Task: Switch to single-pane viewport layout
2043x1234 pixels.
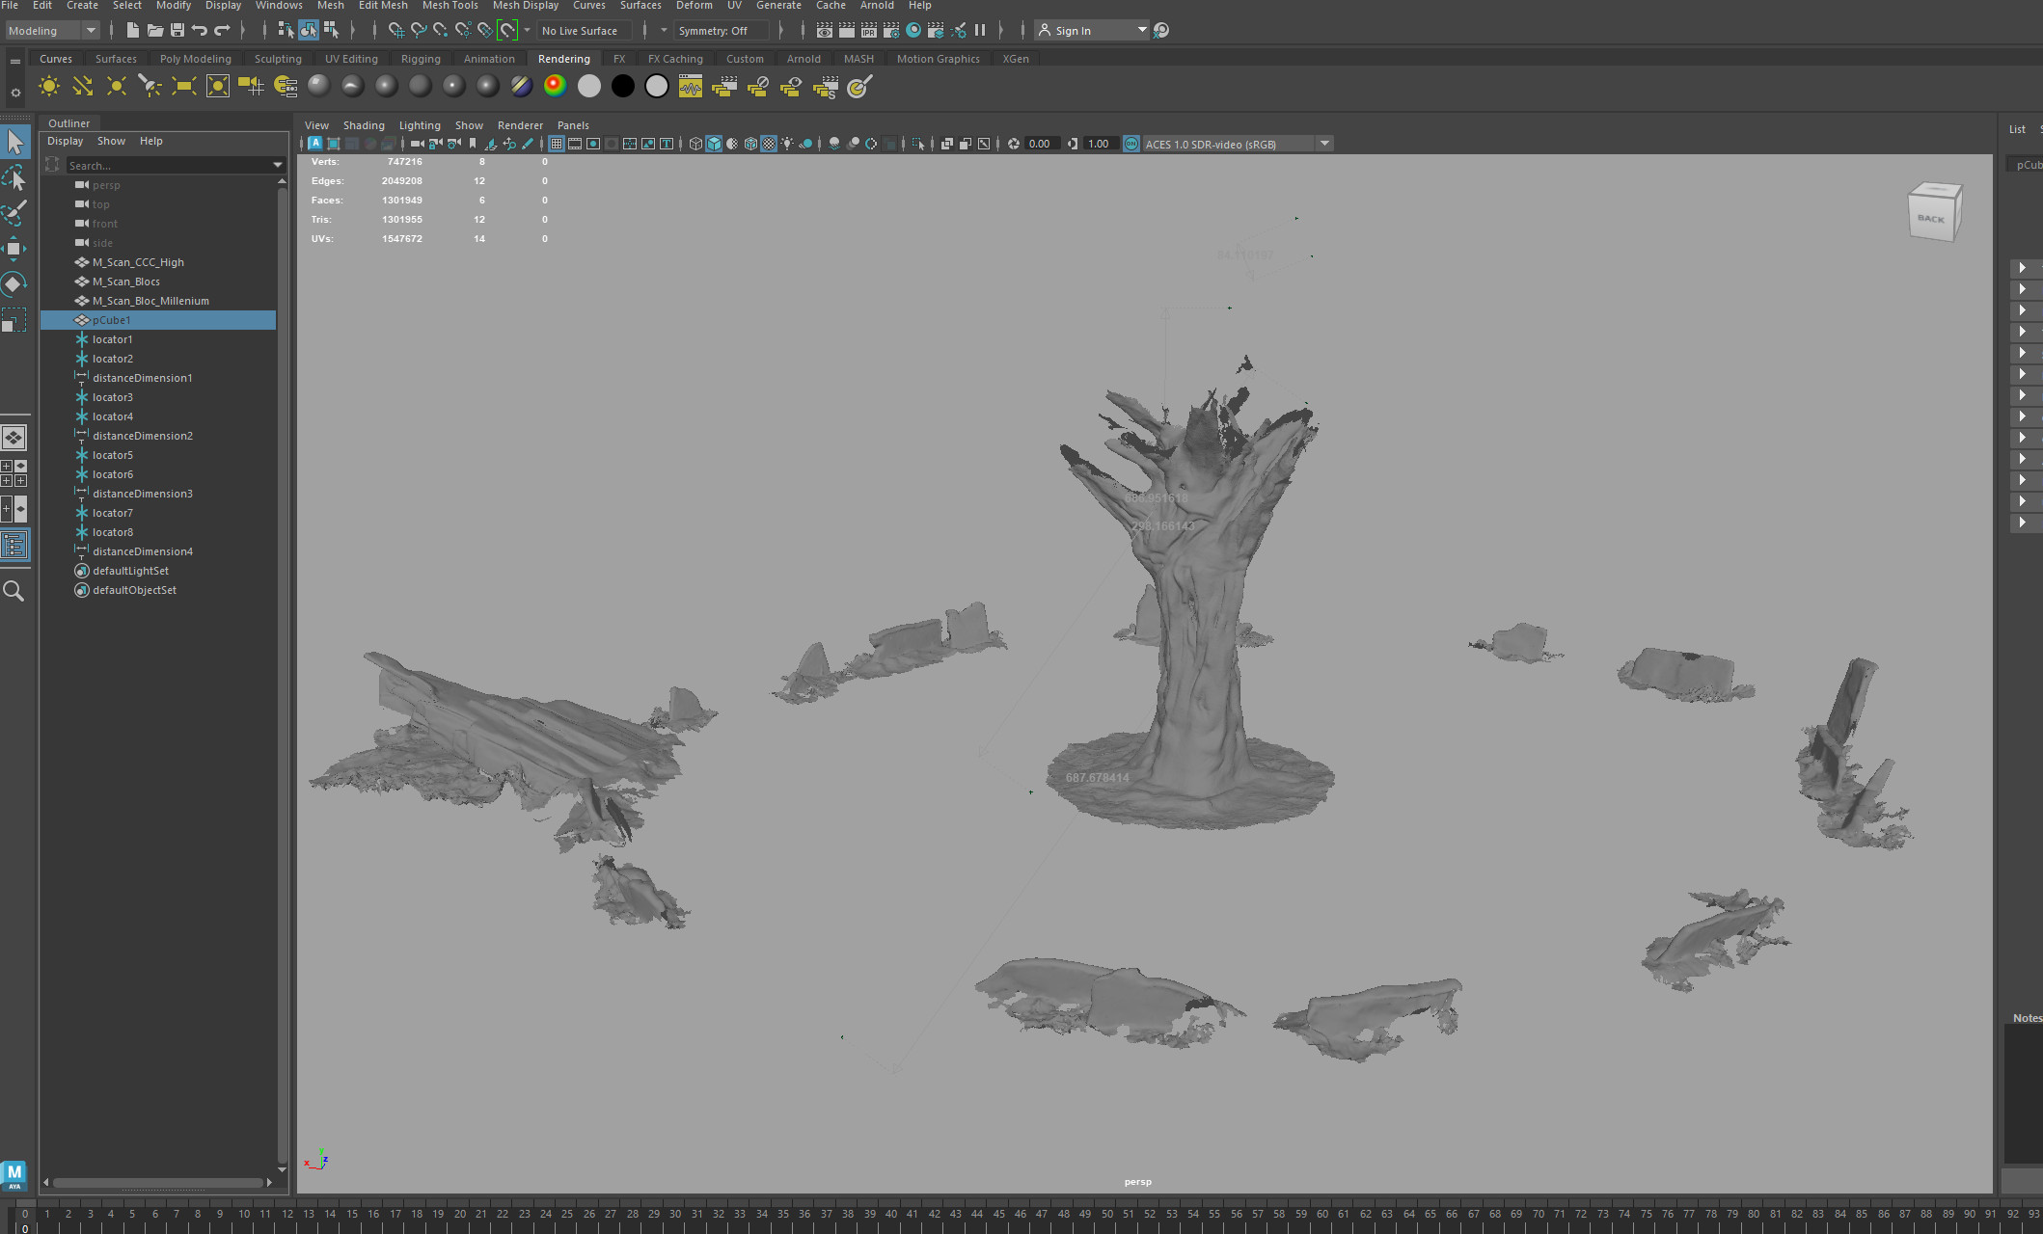Action: [14, 438]
